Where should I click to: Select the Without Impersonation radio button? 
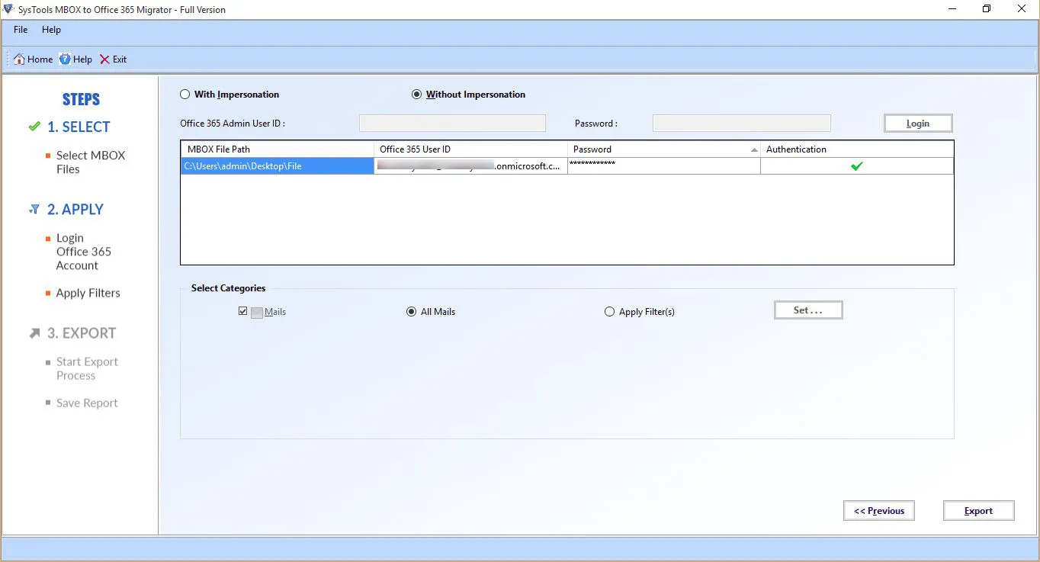(x=416, y=95)
